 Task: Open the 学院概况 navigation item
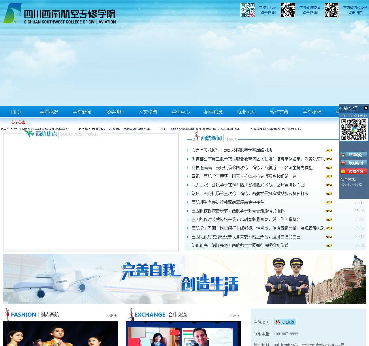[x=49, y=112]
